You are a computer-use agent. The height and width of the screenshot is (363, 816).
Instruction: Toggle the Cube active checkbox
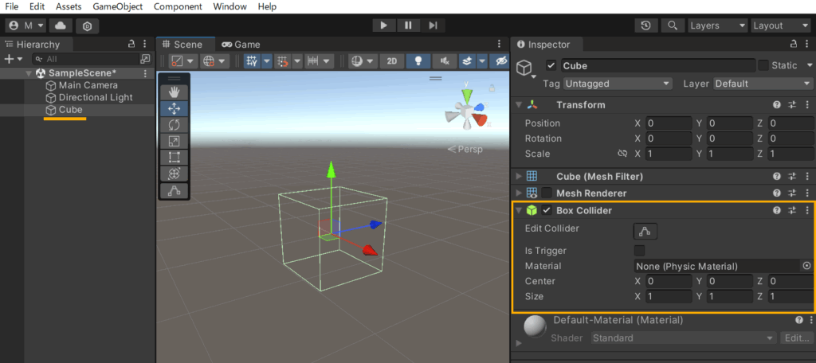click(551, 65)
